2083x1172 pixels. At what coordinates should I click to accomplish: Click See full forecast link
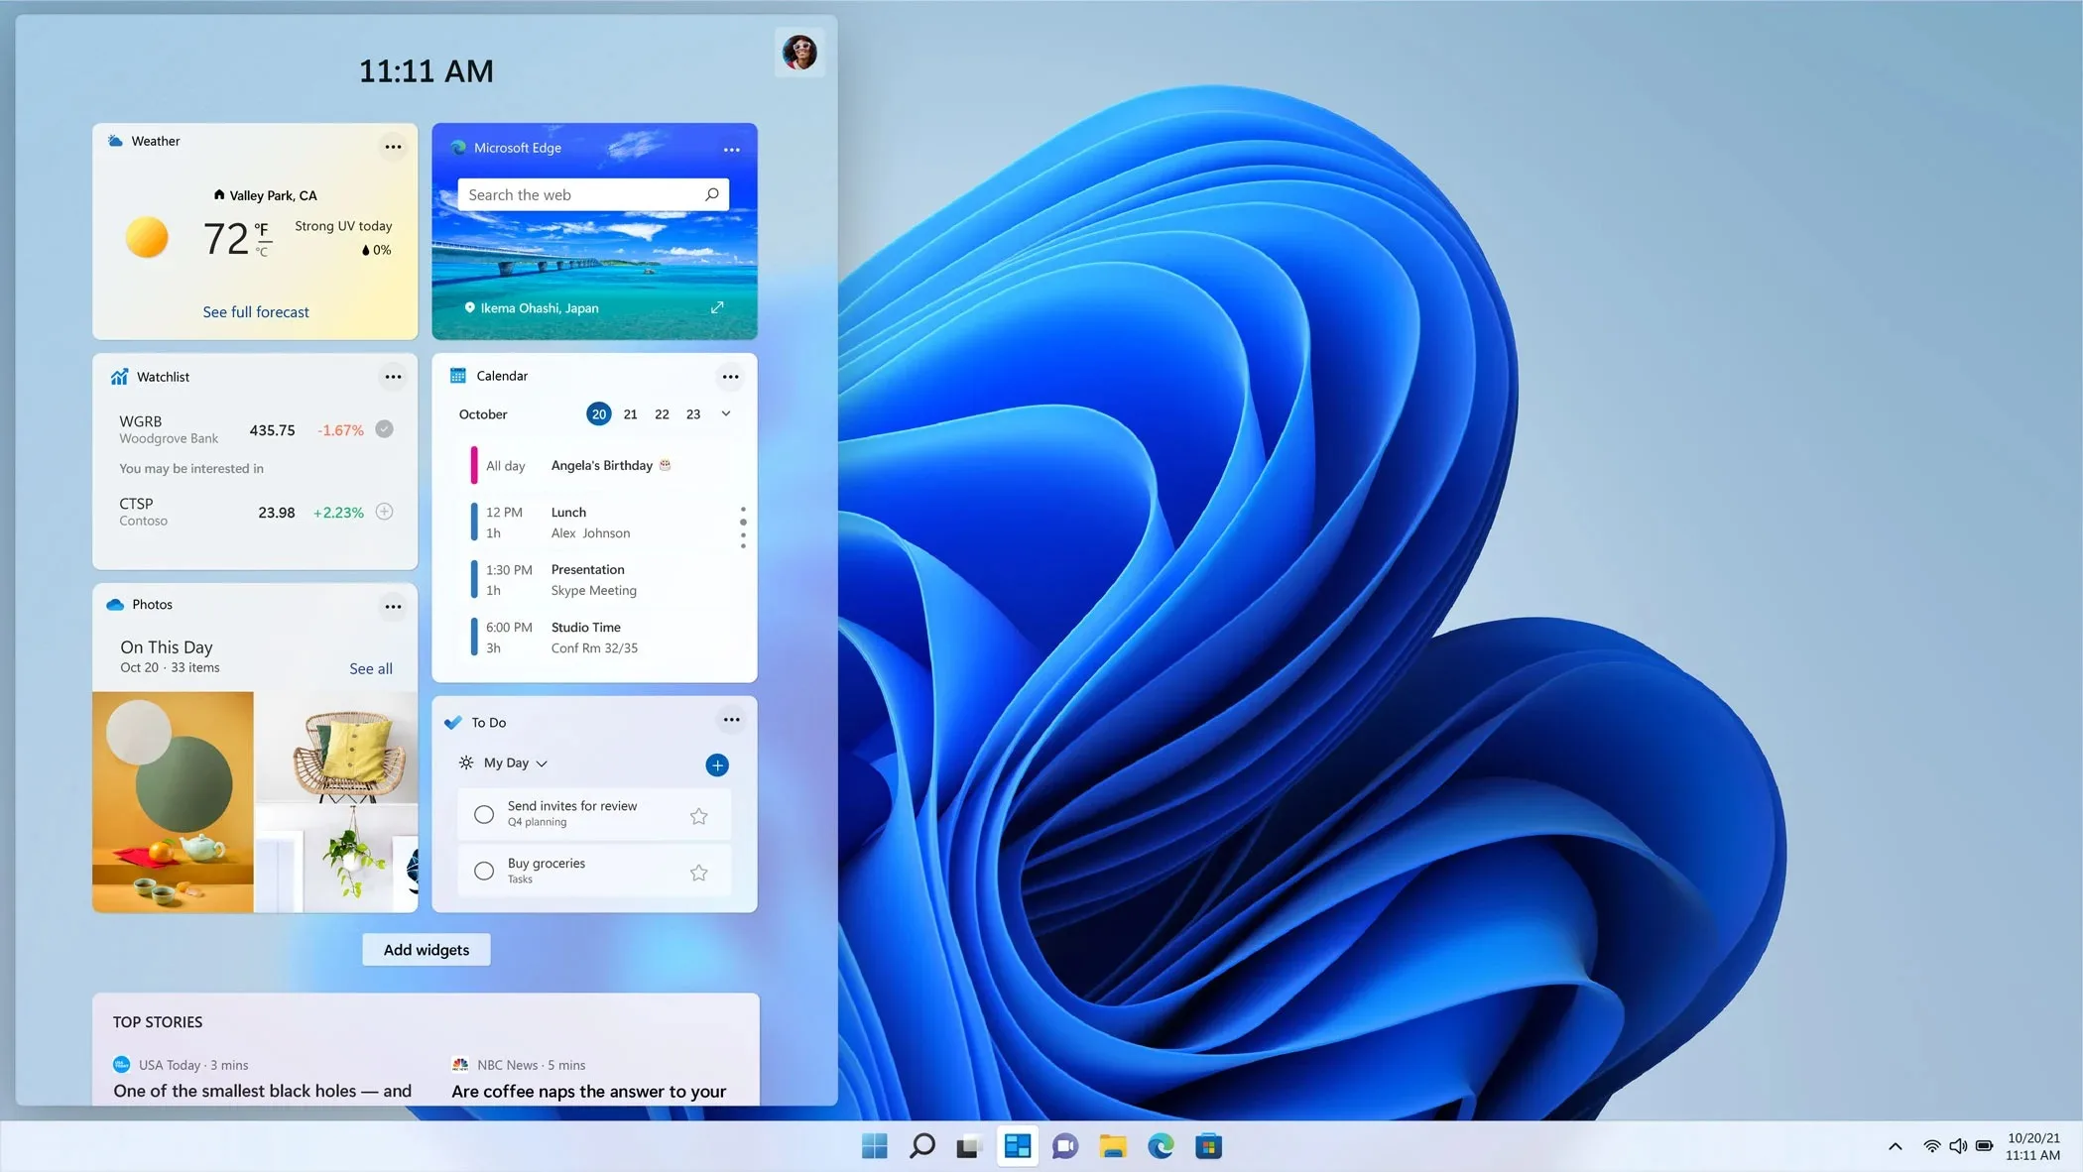(x=256, y=311)
